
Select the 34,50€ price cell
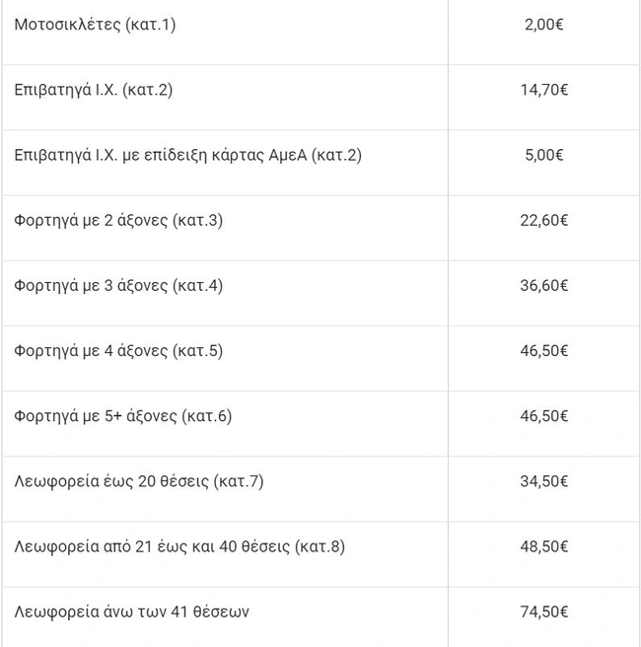(x=543, y=481)
